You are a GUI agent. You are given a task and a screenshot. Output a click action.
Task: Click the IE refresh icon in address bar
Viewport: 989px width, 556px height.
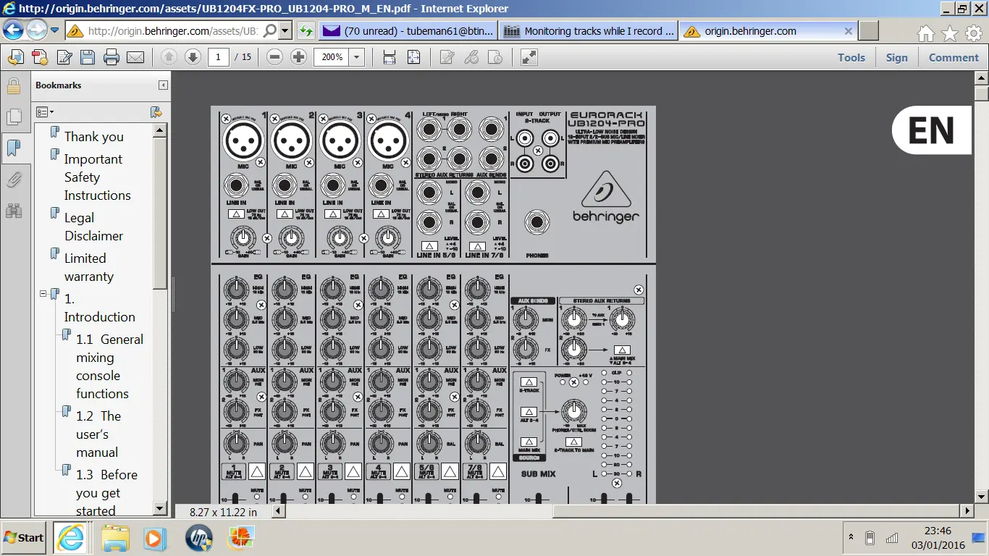pos(306,31)
